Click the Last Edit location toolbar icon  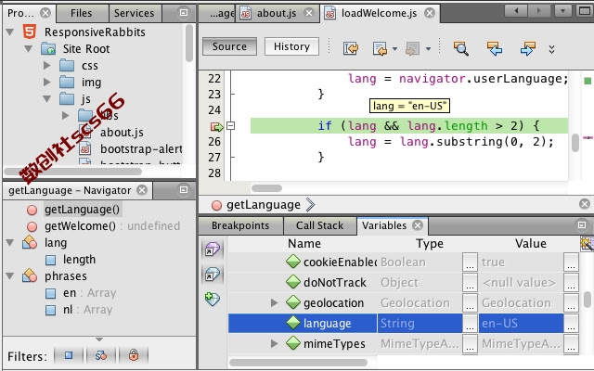point(351,48)
